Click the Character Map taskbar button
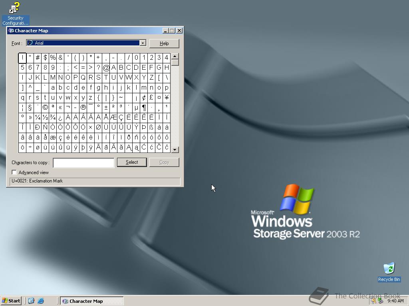 click(x=92, y=301)
